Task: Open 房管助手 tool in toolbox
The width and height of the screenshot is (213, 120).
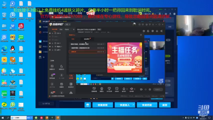Action: 62,67
